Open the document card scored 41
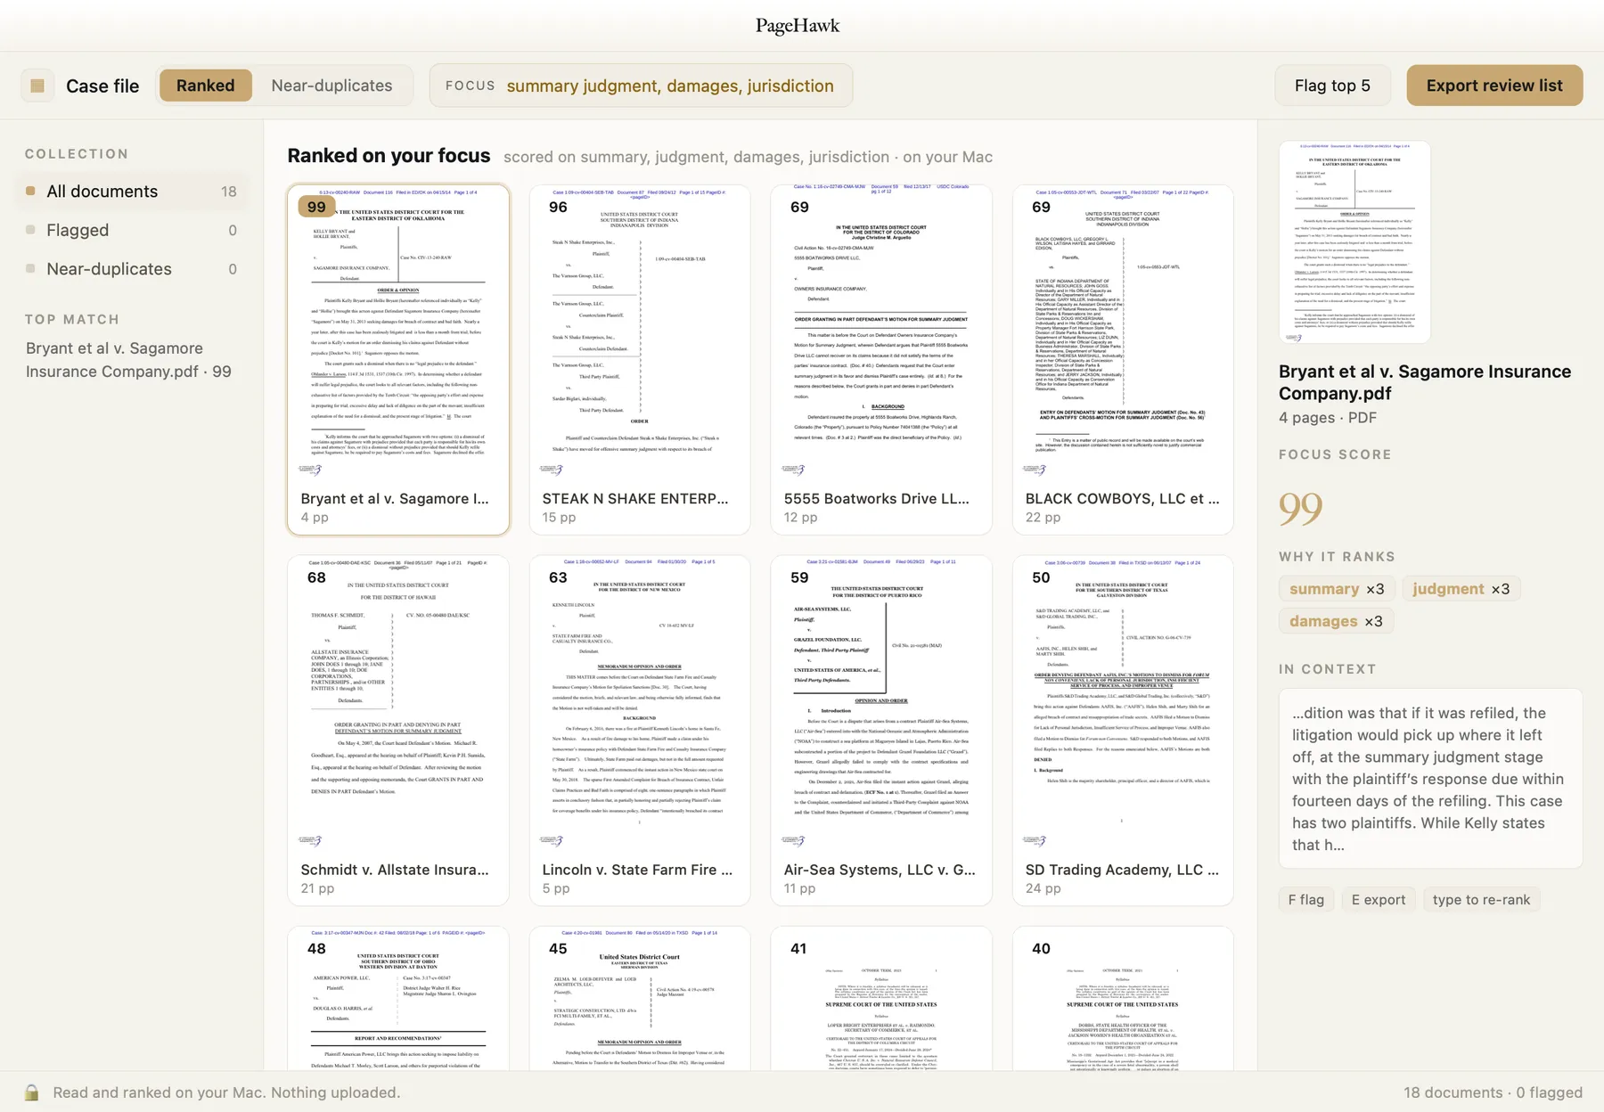1604x1112 pixels. pos(881,998)
